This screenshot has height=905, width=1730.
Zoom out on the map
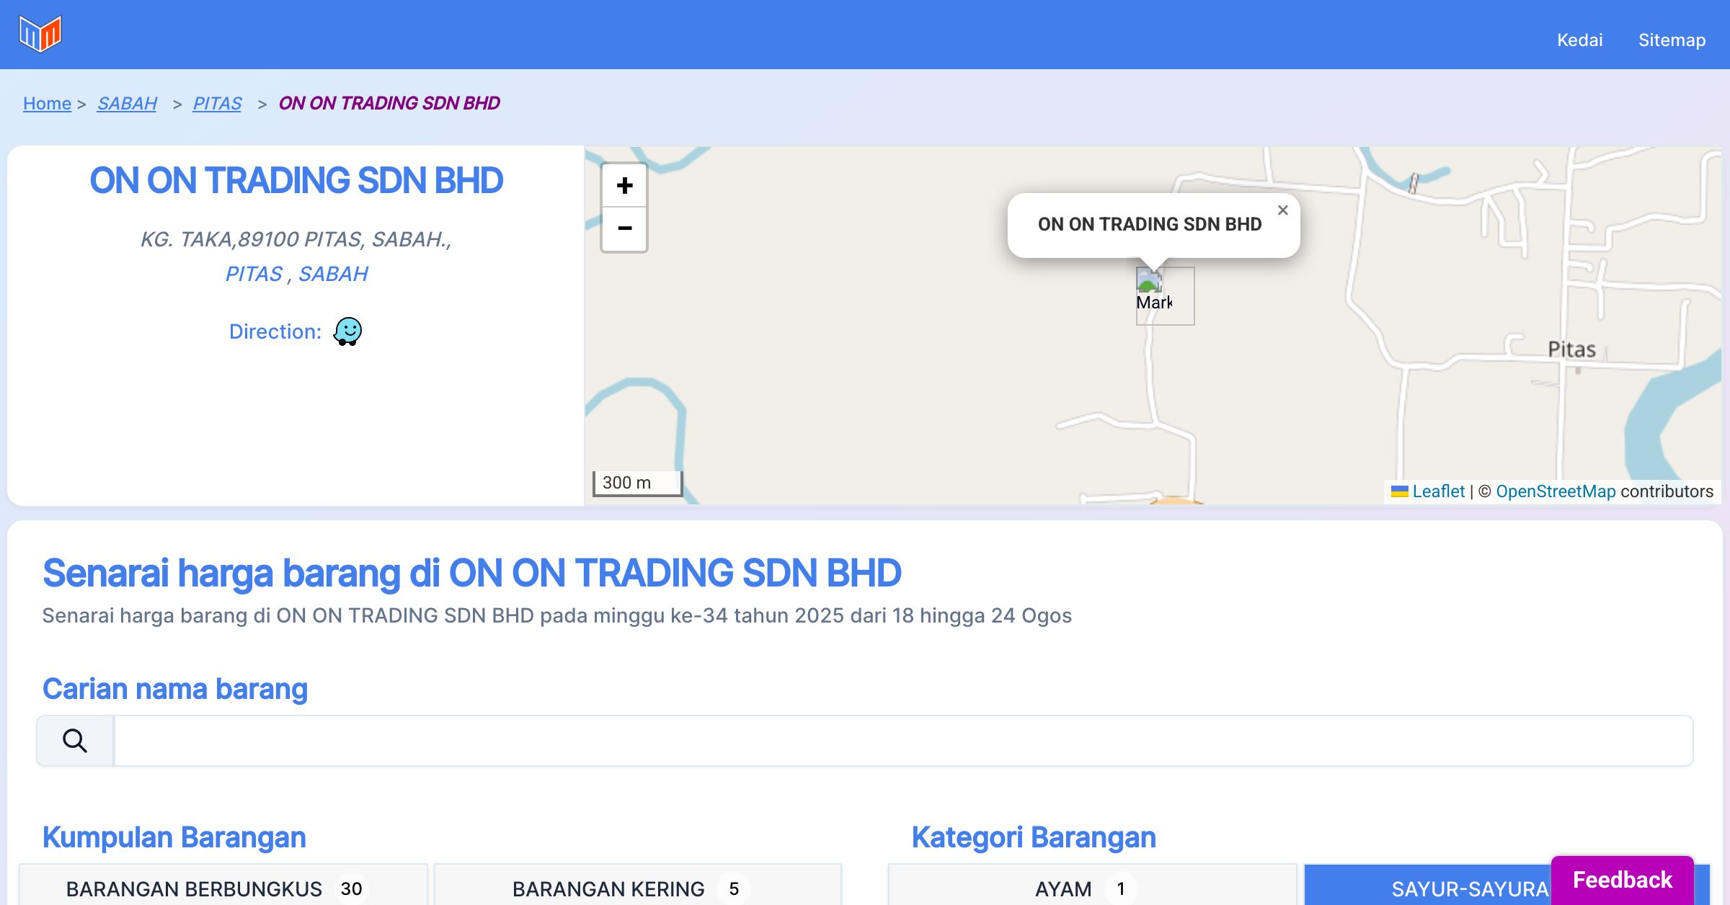[624, 228]
